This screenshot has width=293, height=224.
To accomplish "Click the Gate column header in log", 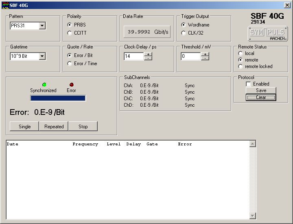I will [x=152, y=144].
